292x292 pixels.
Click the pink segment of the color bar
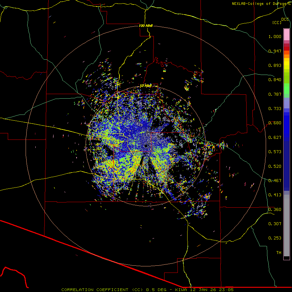286,34
